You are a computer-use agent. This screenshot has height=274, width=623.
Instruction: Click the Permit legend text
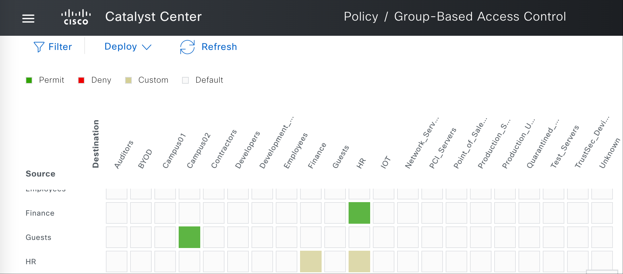[52, 80]
